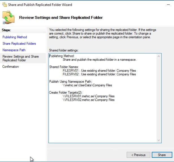Select the Confirmation step in the sidebar
This screenshot has height=162, width=174.
point(11,67)
